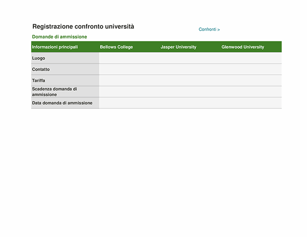307x237 pixels.
Task: Select Luogo cell under Bellows College
Action: tap(130, 58)
